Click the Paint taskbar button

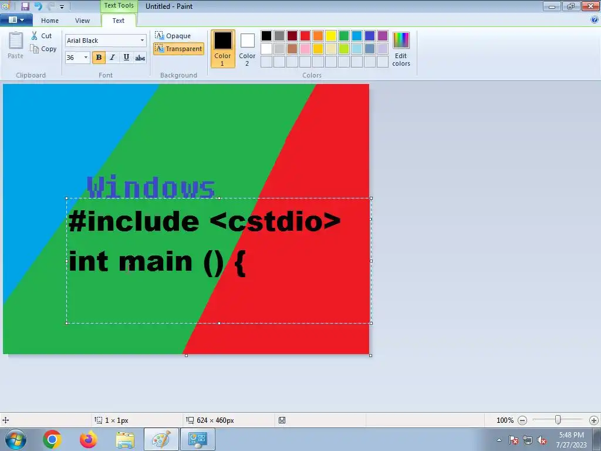161,439
